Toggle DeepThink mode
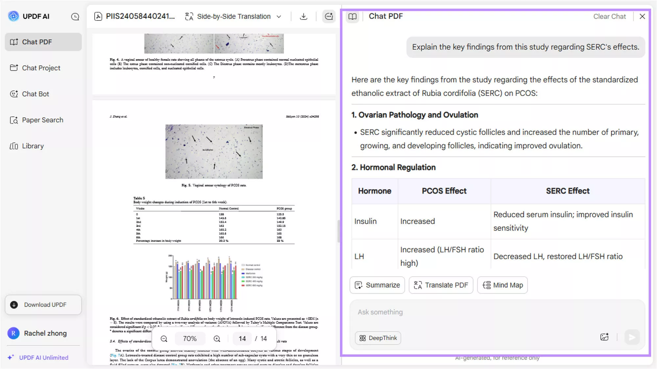The height and width of the screenshot is (369, 657). 378,338
